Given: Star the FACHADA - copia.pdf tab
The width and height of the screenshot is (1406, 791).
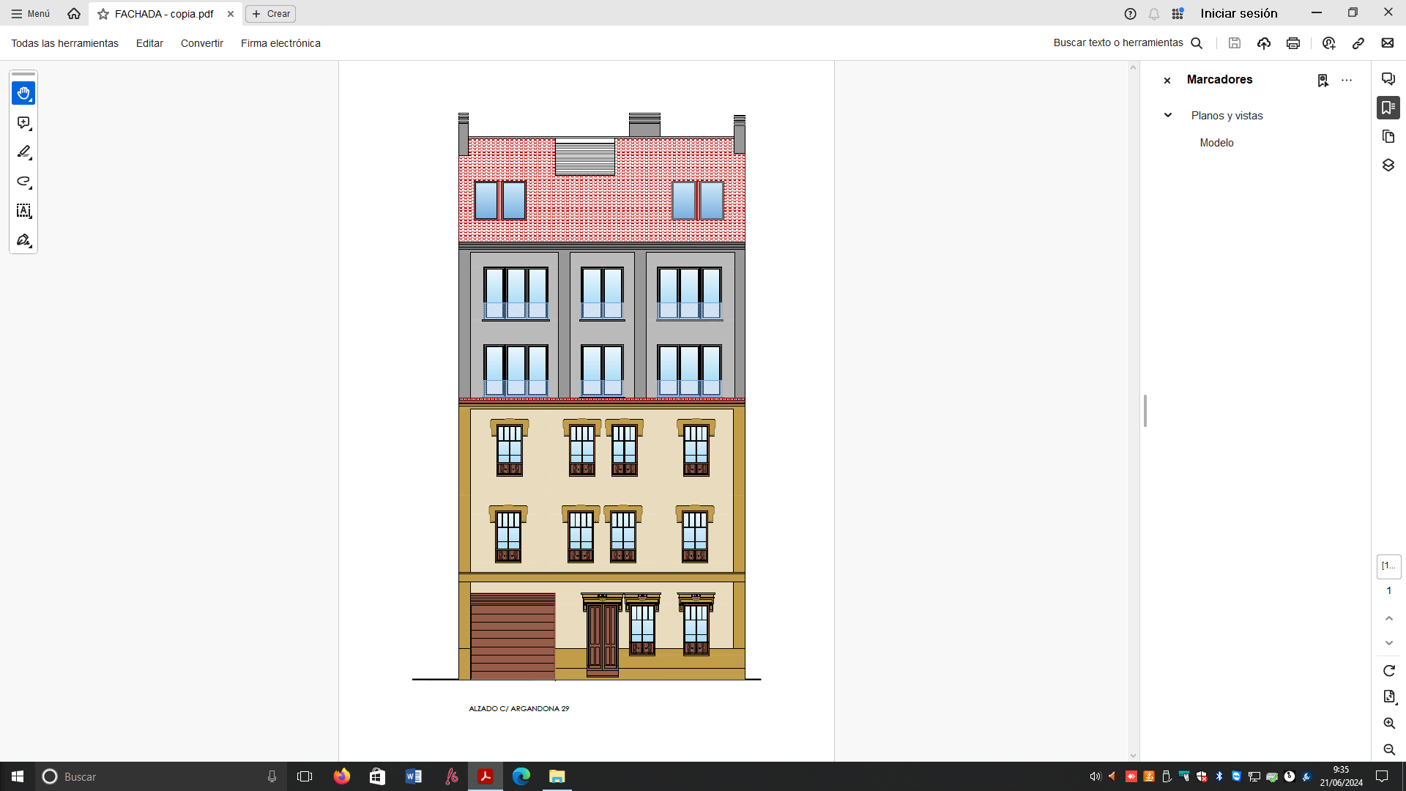Looking at the screenshot, I should 103,14.
